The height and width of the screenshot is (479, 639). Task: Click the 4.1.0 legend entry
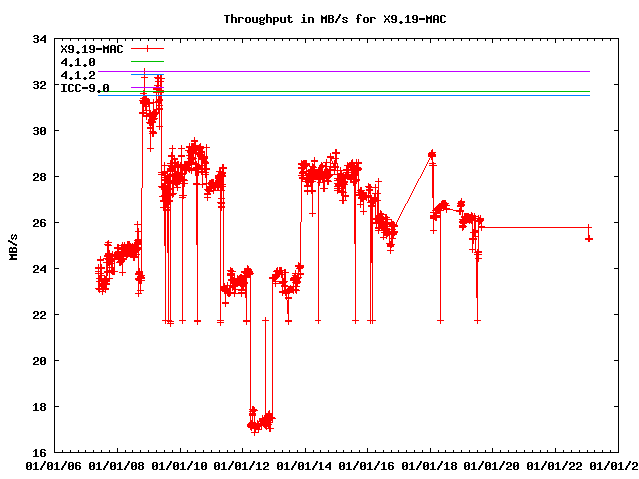point(78,62)
